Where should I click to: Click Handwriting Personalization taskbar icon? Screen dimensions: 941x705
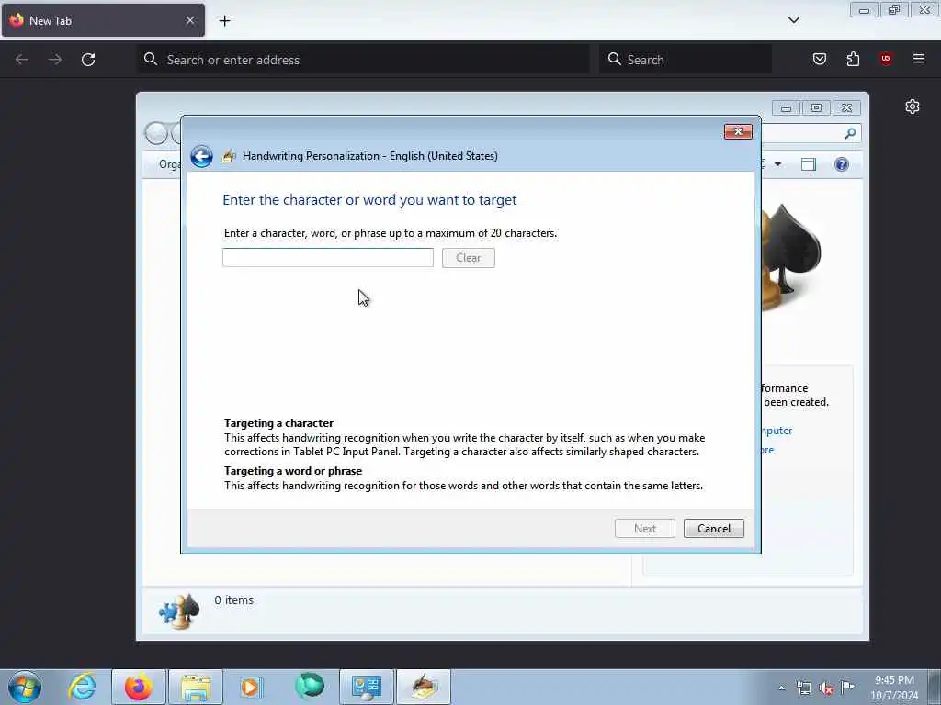click(424, 687)
